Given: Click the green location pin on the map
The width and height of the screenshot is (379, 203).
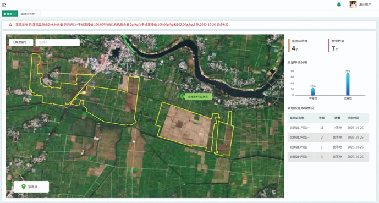Looking at the screenshot, I should coord(182,97).
